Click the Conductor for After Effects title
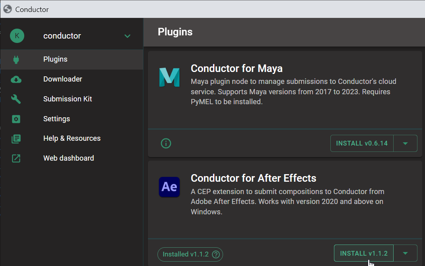Screen dimensions: 425x266 [253, 179]
